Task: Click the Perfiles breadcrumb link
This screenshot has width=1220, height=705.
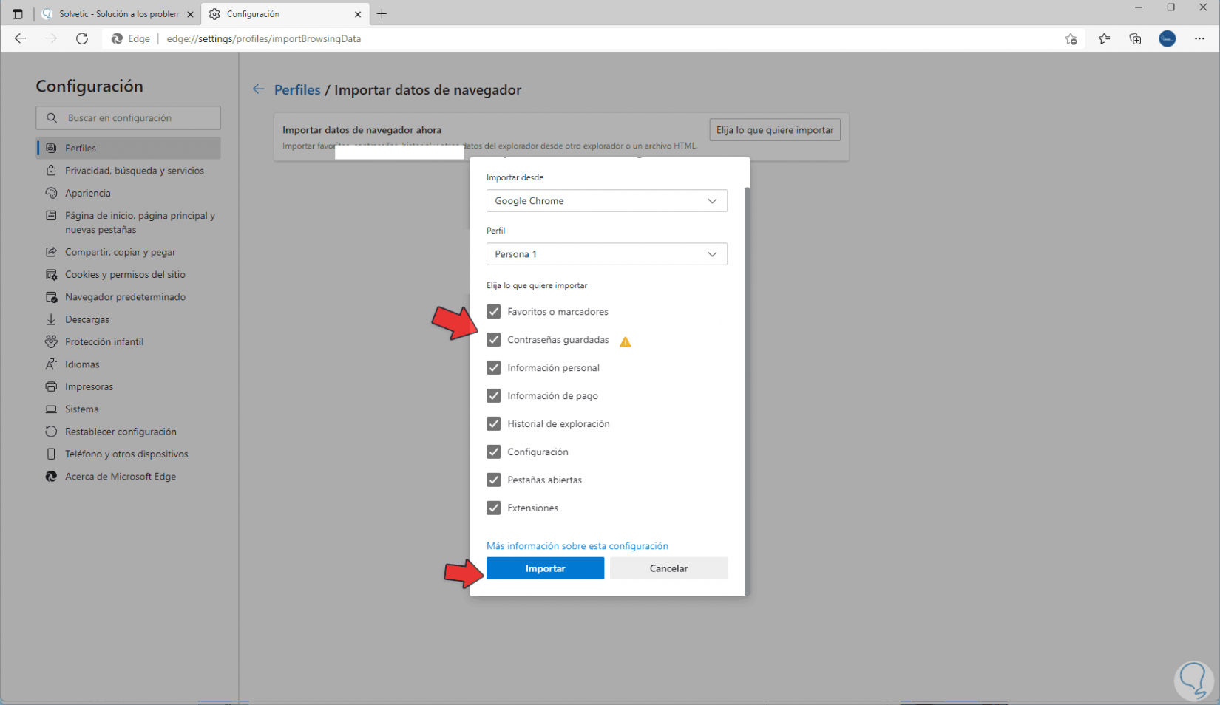Action: tap(297, 90)
